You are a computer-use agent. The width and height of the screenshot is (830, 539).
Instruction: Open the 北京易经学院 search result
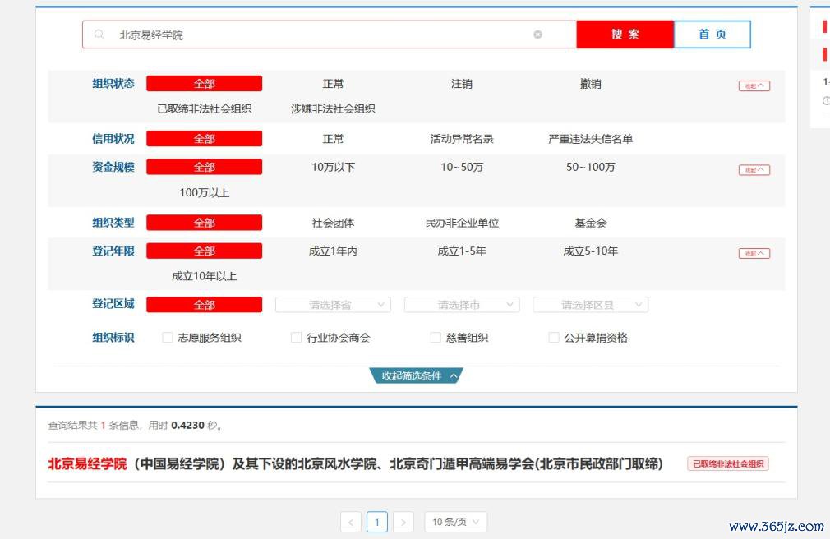coord(355,463)
